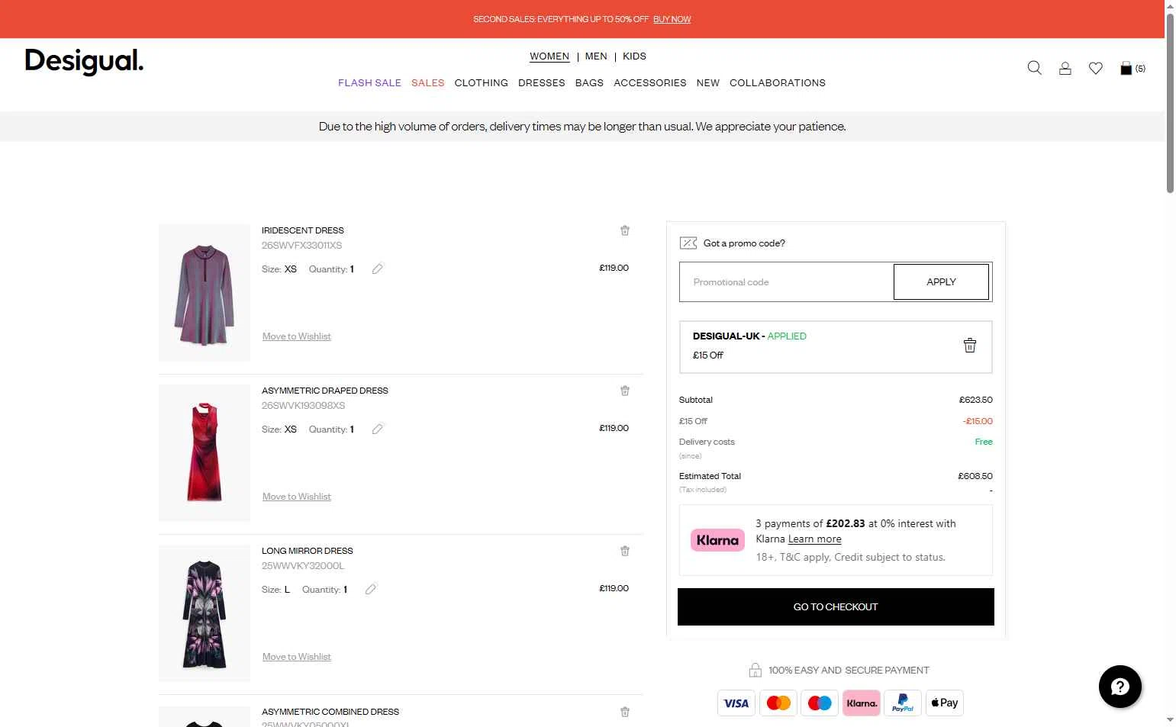Open the BAGS menu
The width and height of the screenshot is (1176, 727).
point(589,82)
